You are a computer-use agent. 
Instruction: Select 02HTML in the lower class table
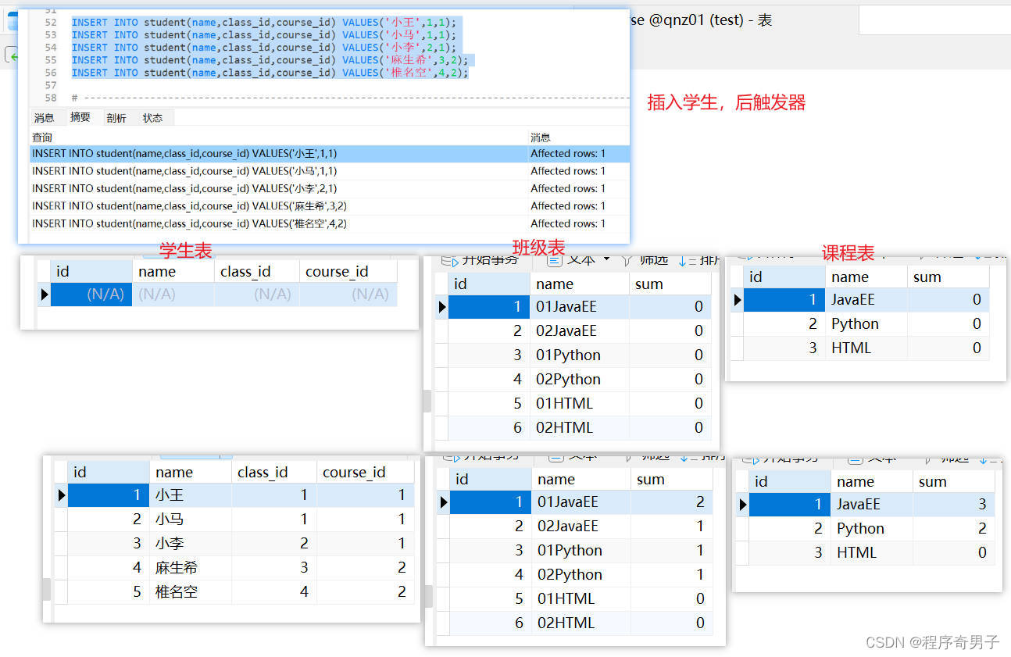coord(581,623)
